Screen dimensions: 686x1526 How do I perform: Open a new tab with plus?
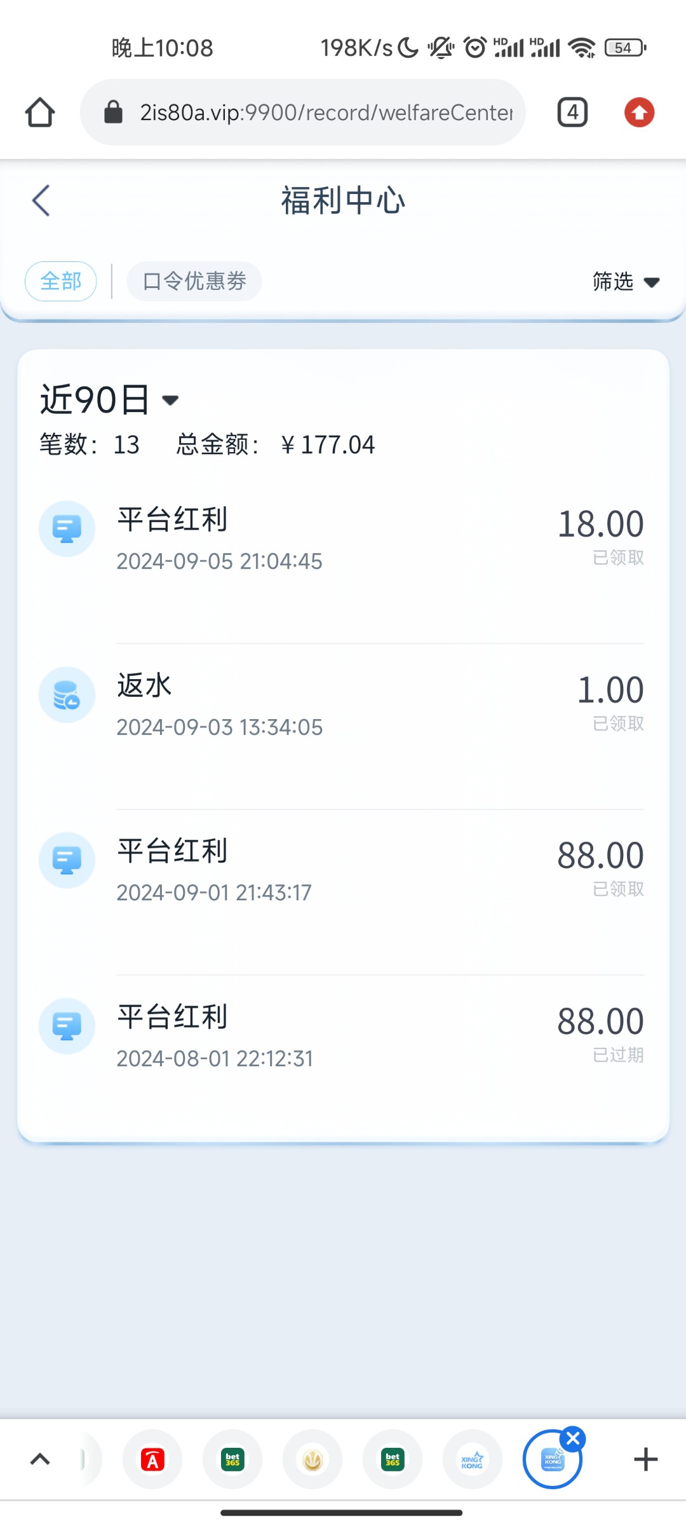pyautogui.click(x=645, y=1459)
